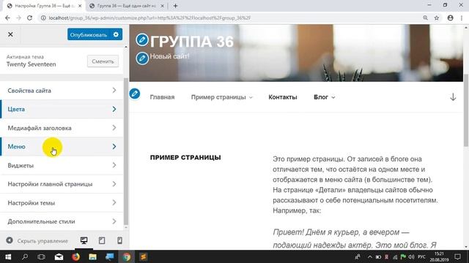Switch to second tab Группа 36
The height and width of the screenshot is (263, 469).
point(126,6)
